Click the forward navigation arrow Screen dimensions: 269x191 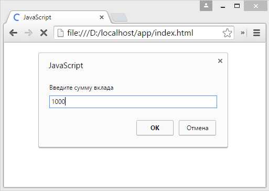(x=28, y=33)
